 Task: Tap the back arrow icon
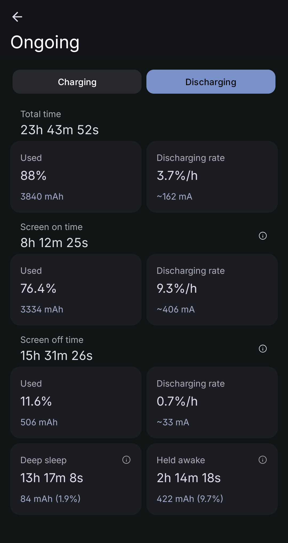point(17,17)
